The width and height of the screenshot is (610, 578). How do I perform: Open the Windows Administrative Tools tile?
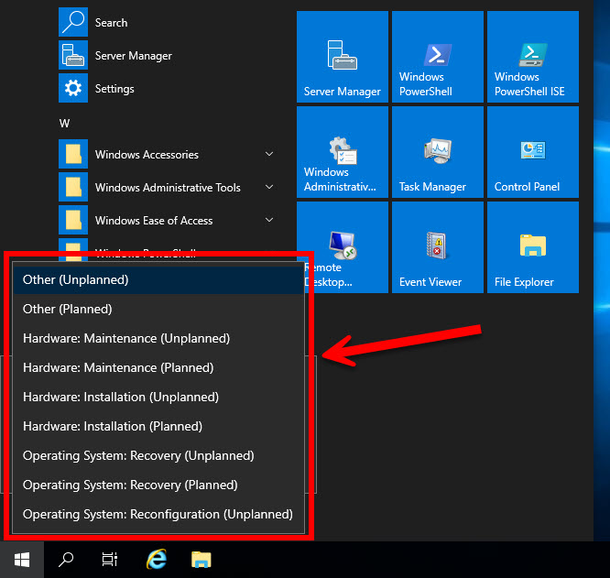pyautogui.click(x=343, y=152)
